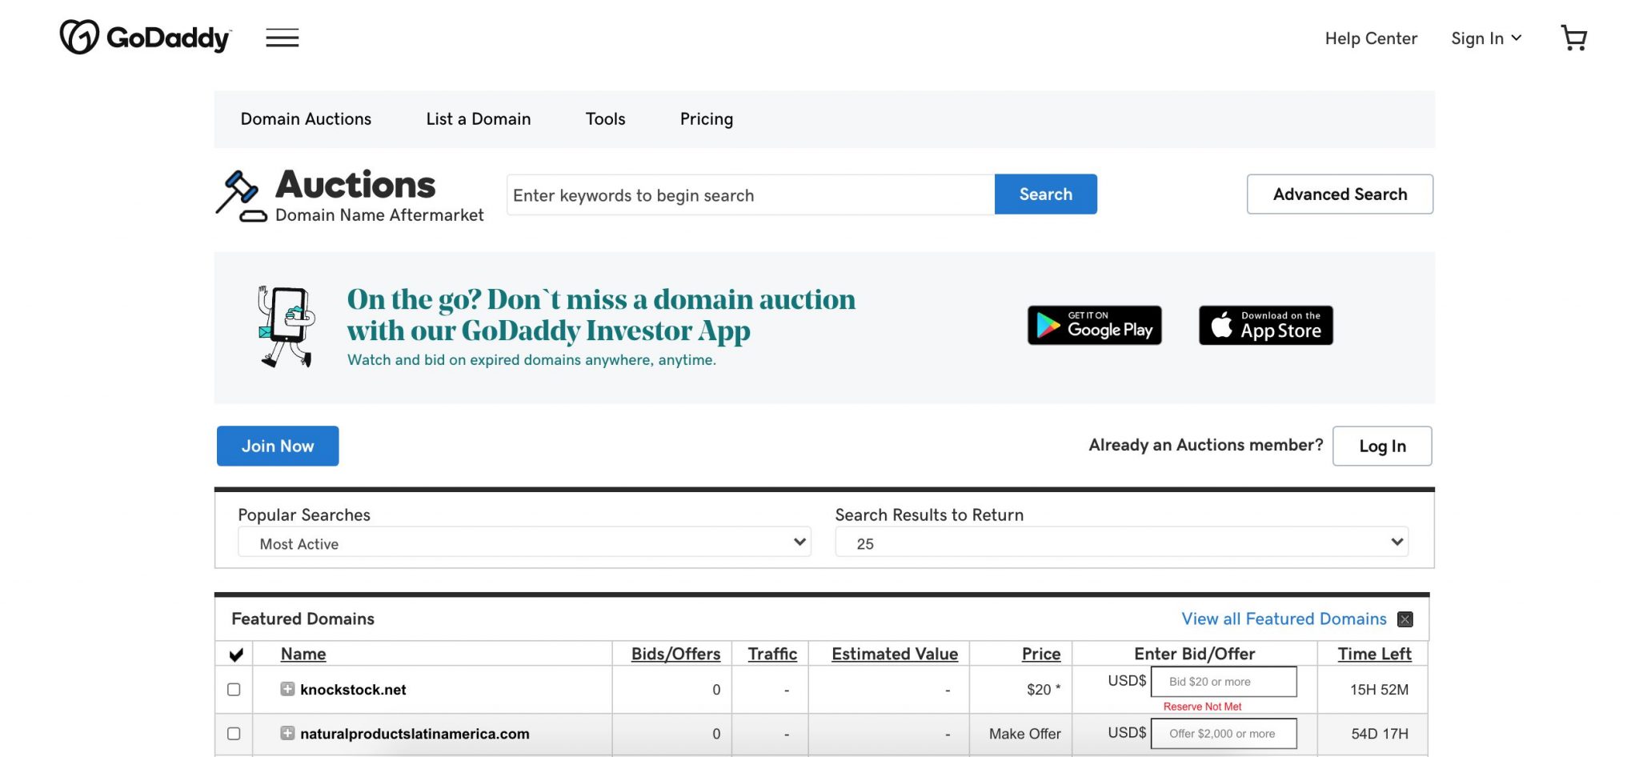Viewport: 1639px width, 757px height.
Task: Click the Log In button
Action: coord(1382,446)
